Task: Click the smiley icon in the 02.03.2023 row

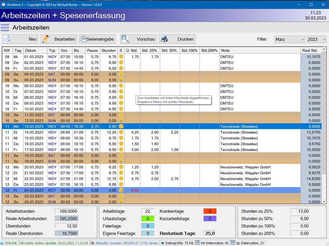Action: click(121, 62)
